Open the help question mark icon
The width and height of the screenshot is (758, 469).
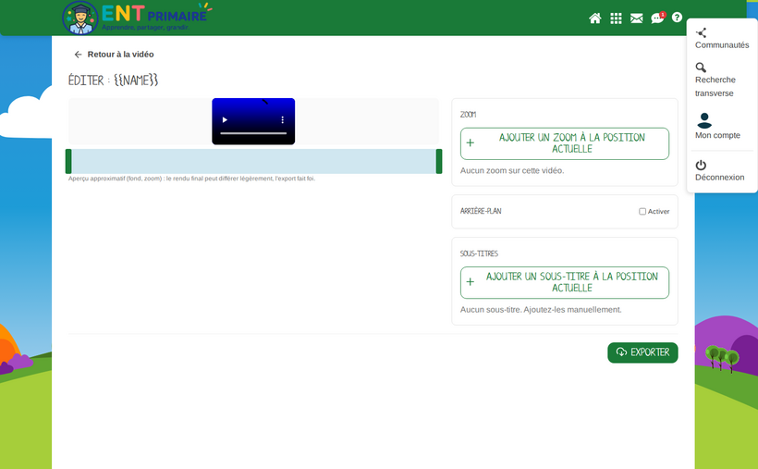[x=677, y=18]
